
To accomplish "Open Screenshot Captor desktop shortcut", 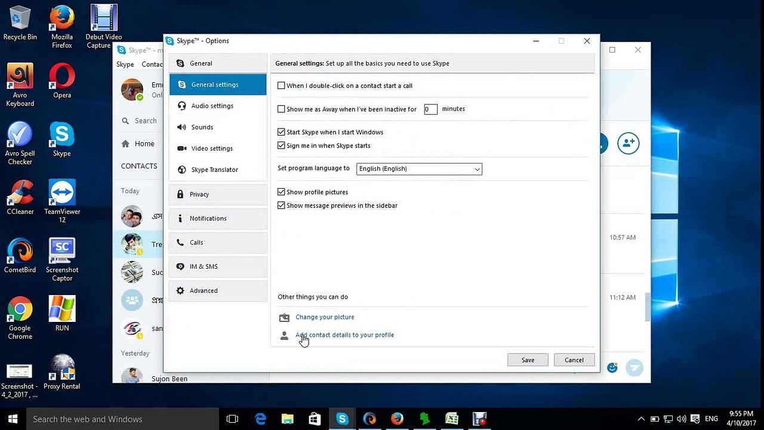I will click(x=62, y=260).
